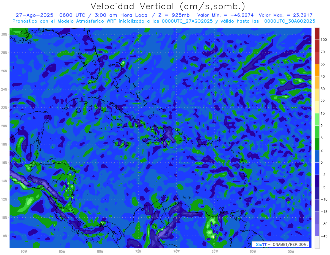330x255 pixels.
Task: Click the 26N latitude label
Action: pyautogui.click(x=5, y=71)
